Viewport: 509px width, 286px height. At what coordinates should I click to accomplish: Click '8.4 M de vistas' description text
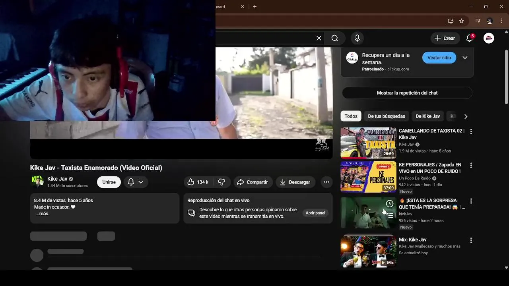50,201
